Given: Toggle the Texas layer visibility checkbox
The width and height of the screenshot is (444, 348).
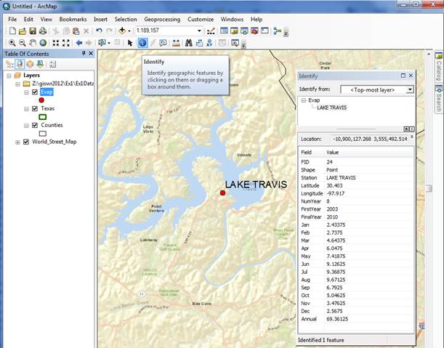Looking at the screenshot, I should point(34,109).
